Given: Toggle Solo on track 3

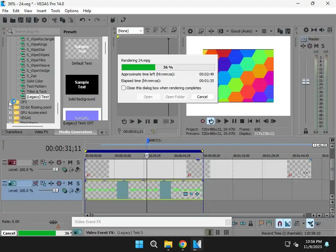Looking at the screenshot, I should 78,183.
